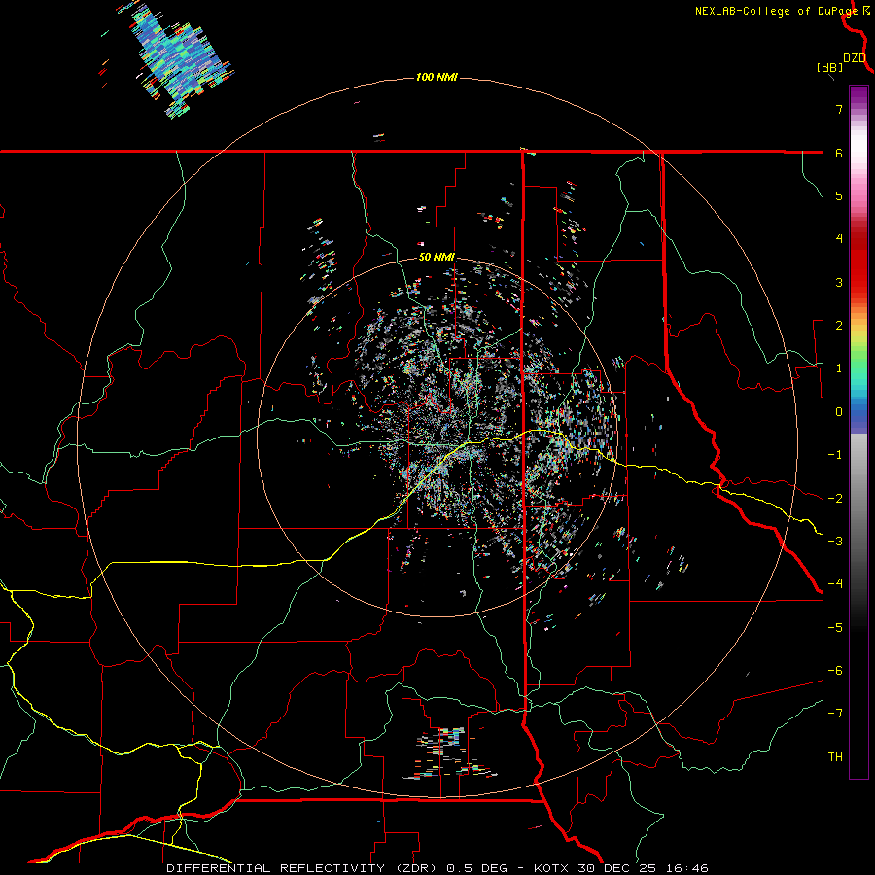Viewport: 875px width, 875px height.
Task: Click the 3 value on the color scale
Action: tap(839, 282)
